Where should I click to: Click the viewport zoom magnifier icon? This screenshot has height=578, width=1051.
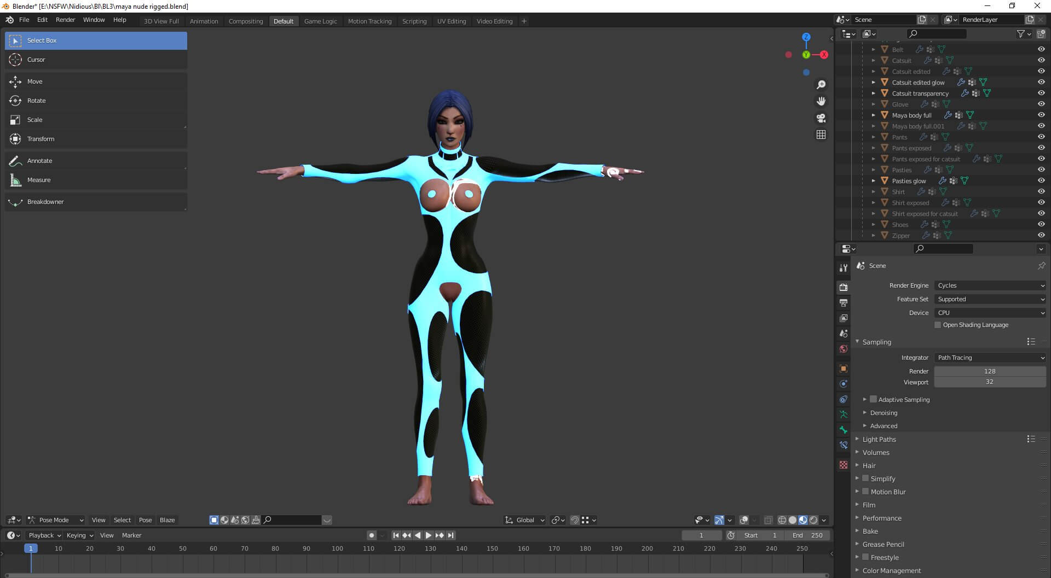click(x=821, y=85)
